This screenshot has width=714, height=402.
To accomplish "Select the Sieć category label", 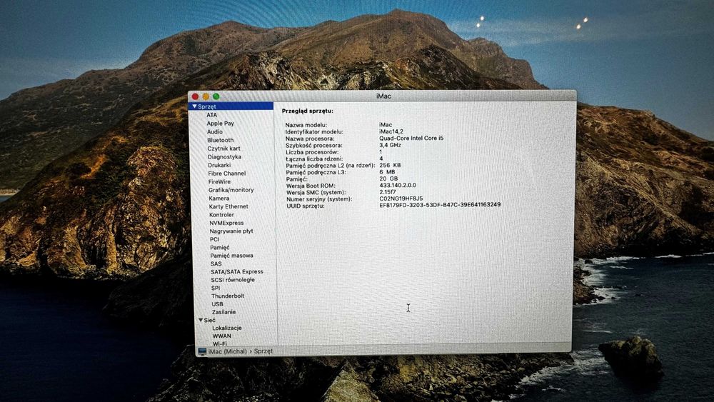I will click(x=209, y=321).
